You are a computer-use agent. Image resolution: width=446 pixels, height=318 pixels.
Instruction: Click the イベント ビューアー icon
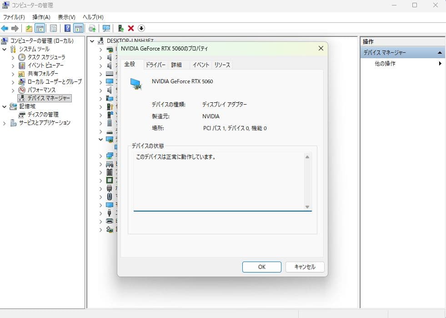pos(22,66)
